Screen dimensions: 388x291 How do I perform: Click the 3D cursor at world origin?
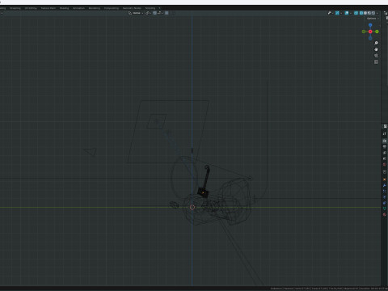[192, 207]
